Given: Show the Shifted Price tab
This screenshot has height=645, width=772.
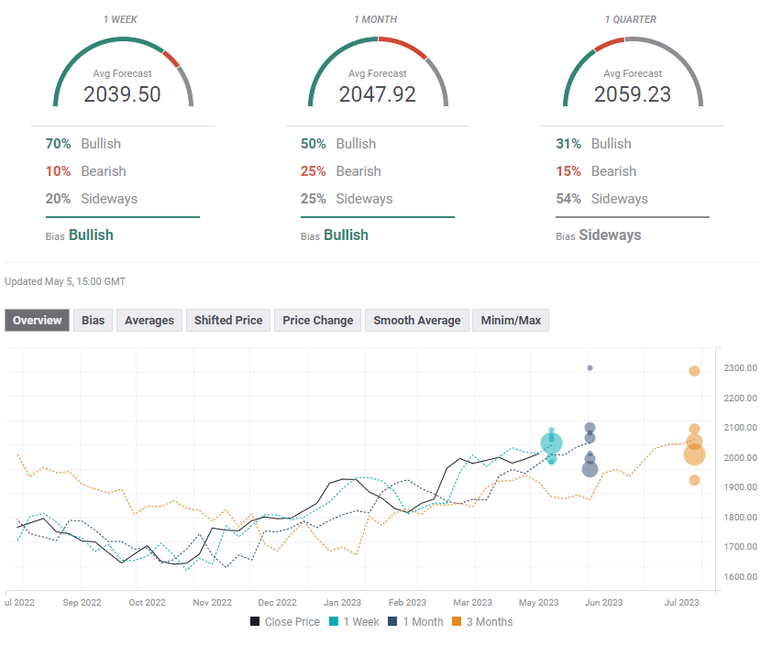Looking at the screenshot, I should (227, 321).
